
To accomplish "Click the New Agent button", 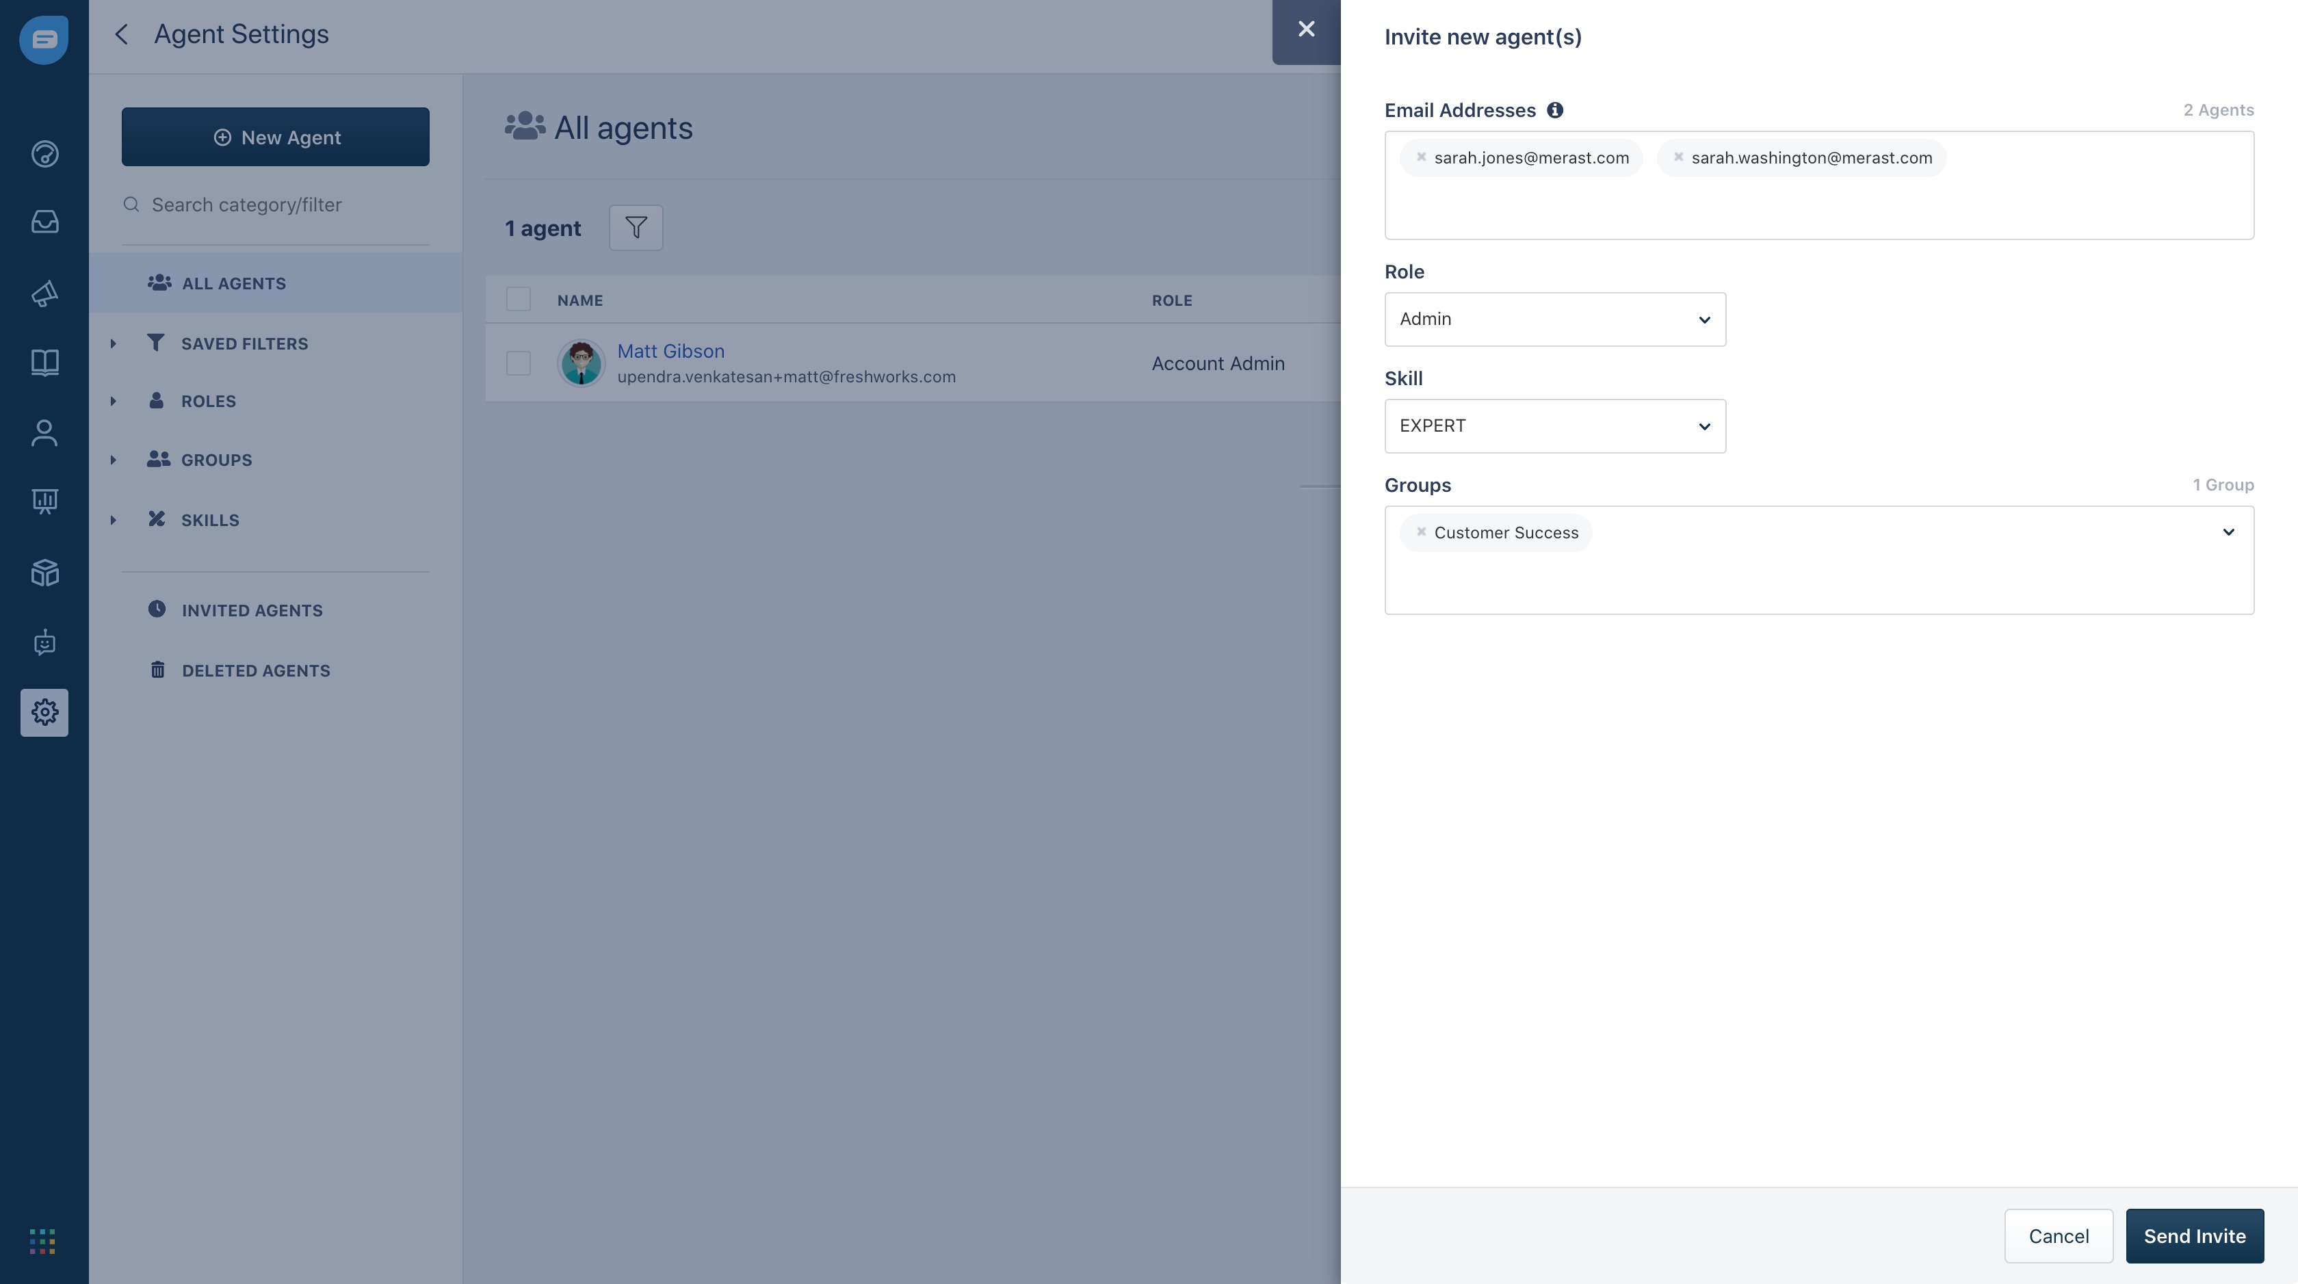I will pyautogui.click(x=276, y=137).
